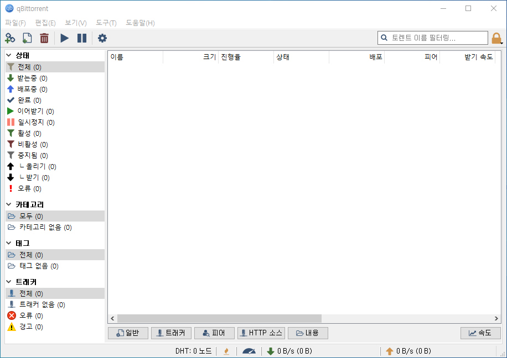Open the 도구(T) menu
The height and width of the screenshot is (358, 507).
click(106, 23)
